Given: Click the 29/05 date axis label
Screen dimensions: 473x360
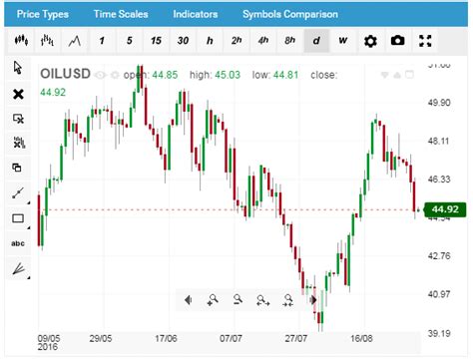Looking at the screenshot, I should pos(101,339).
